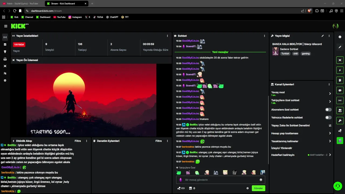
Task: Click the left sidebar icon below the trophy
Action: click(5, 59)
